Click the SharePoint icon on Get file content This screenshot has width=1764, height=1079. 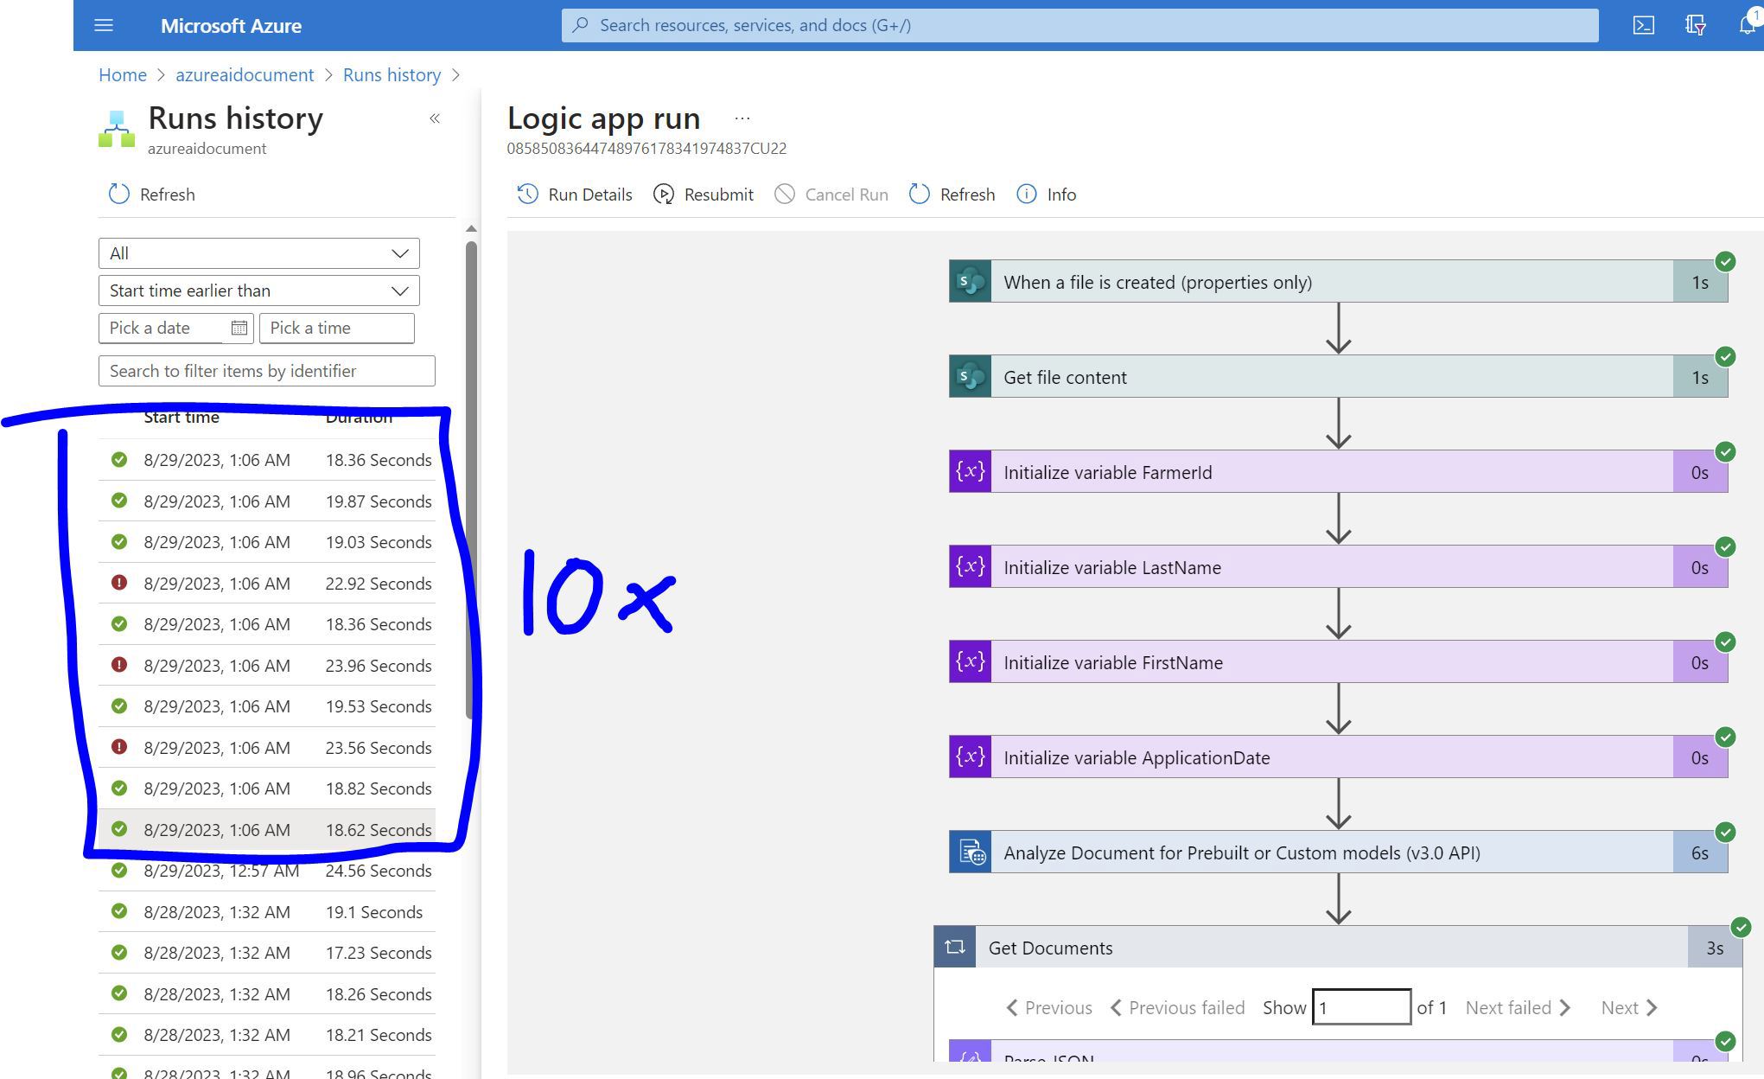click(x=970, y=376)
